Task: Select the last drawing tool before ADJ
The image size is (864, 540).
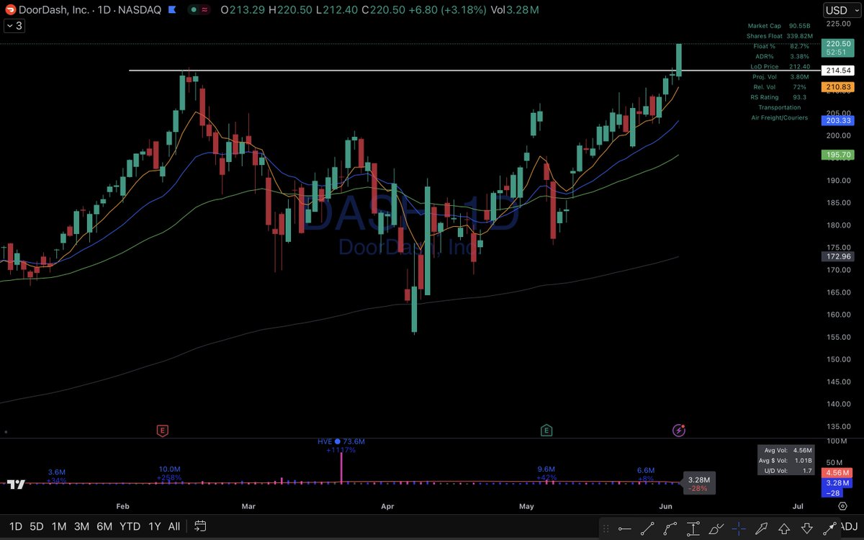Action: point(830,528)
